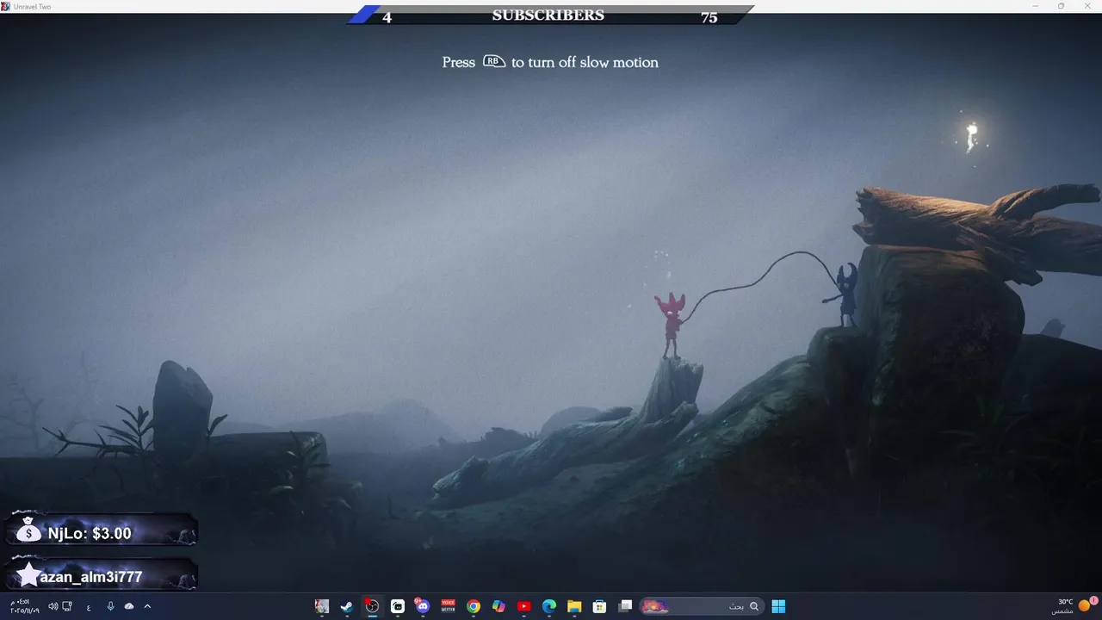Click the subscriber count number 4
1102x620 pixels.
(x=387, y=17)
